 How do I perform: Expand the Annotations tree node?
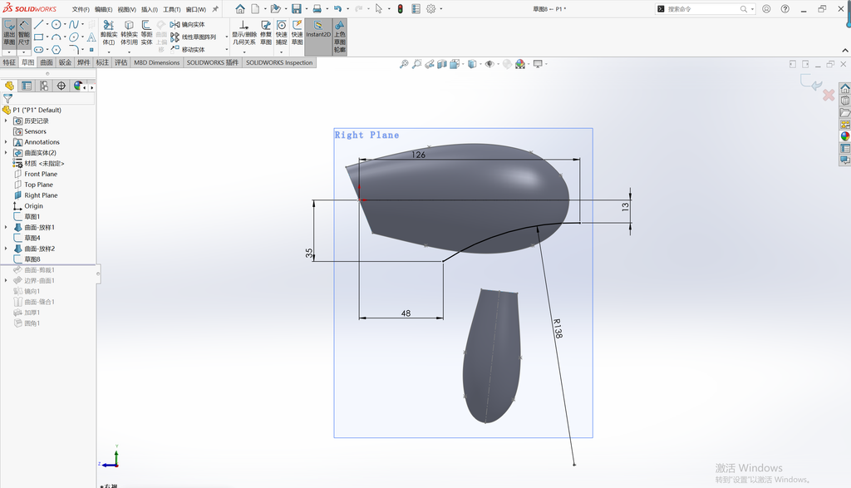tap(6, 142)
